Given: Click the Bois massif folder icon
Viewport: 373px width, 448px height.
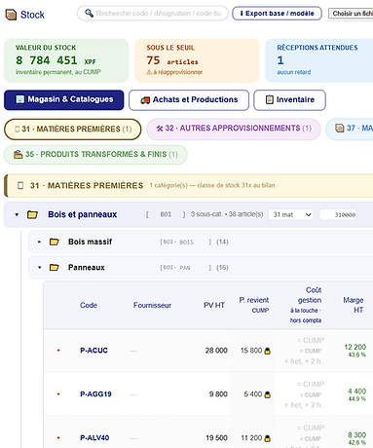Looking at the screenshot, I should click(55, 242).
